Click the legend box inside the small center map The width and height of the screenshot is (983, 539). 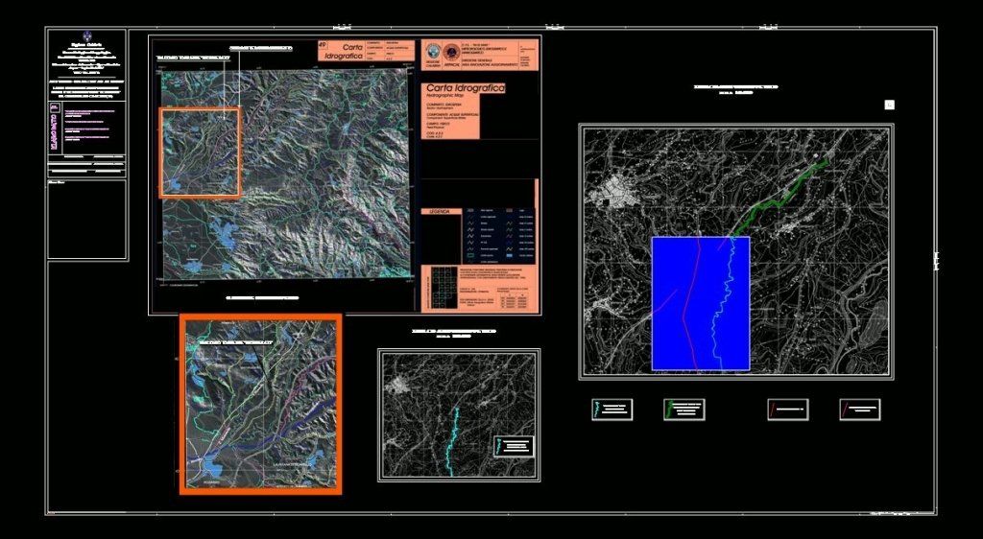coord(515,446)
